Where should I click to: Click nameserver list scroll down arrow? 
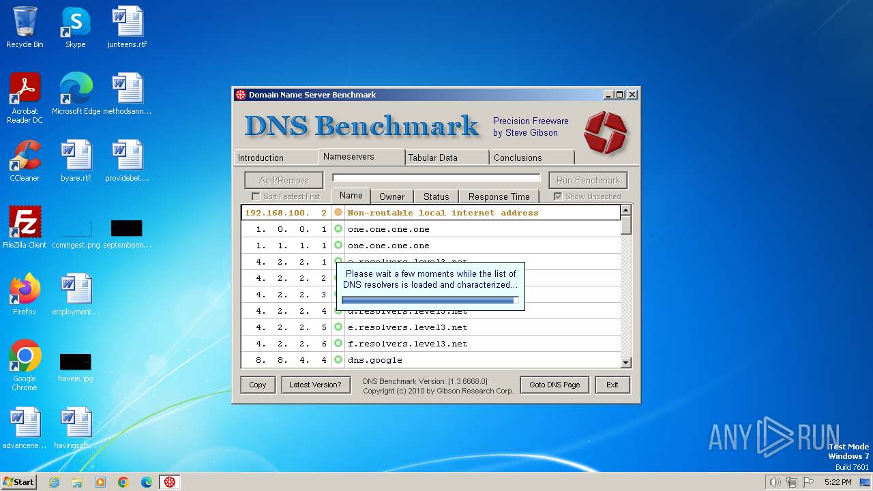[x=626, y=363]
